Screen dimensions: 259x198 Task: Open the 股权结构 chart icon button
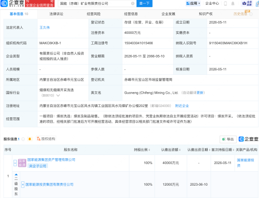[x=46, y=139]
